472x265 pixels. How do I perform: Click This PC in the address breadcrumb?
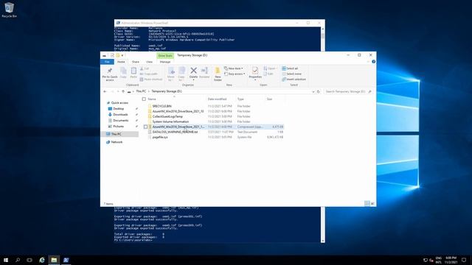point(141,91)
